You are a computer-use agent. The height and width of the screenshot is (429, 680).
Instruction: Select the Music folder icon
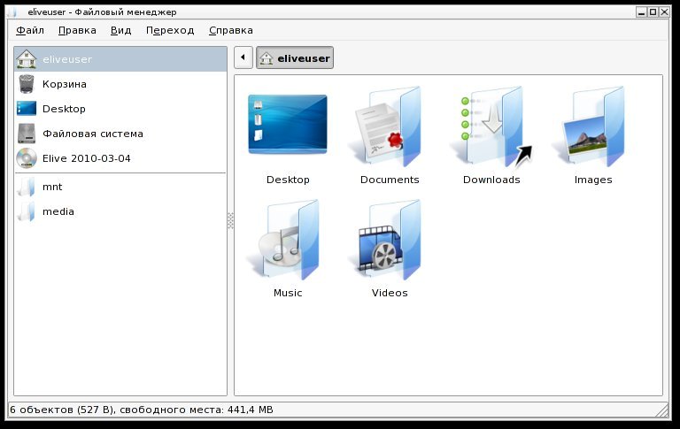[x=285, y=240]
